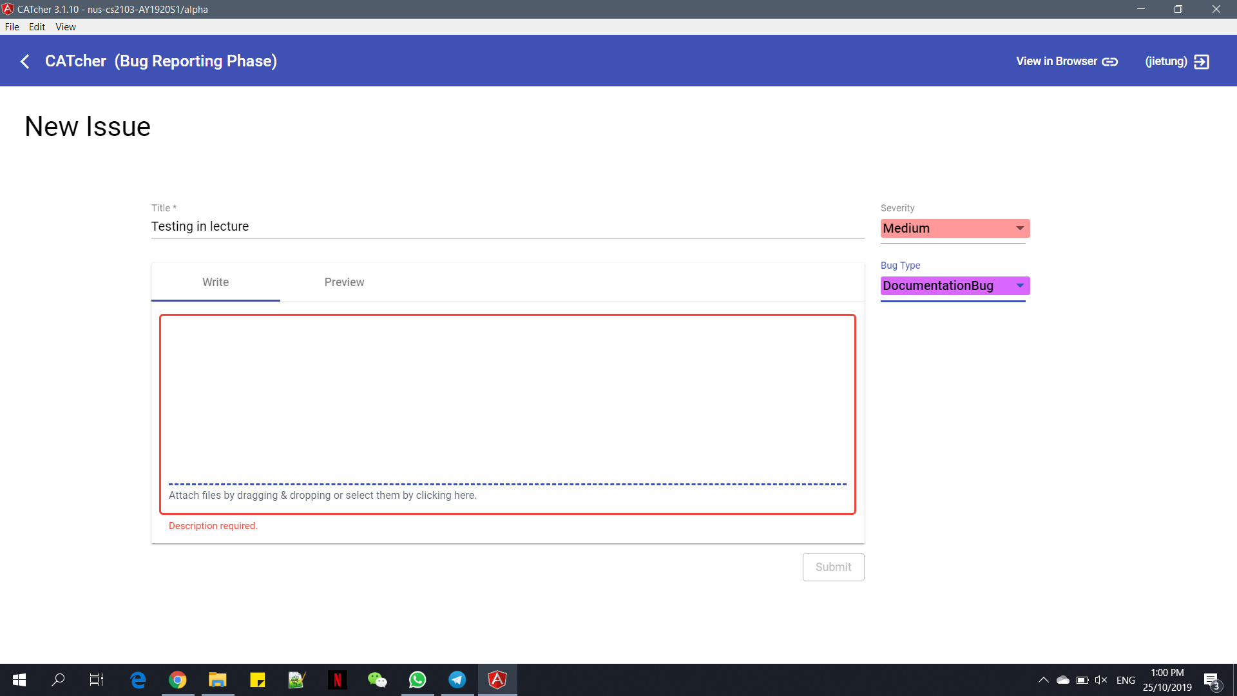Open the Edit menu

(37, 27)
